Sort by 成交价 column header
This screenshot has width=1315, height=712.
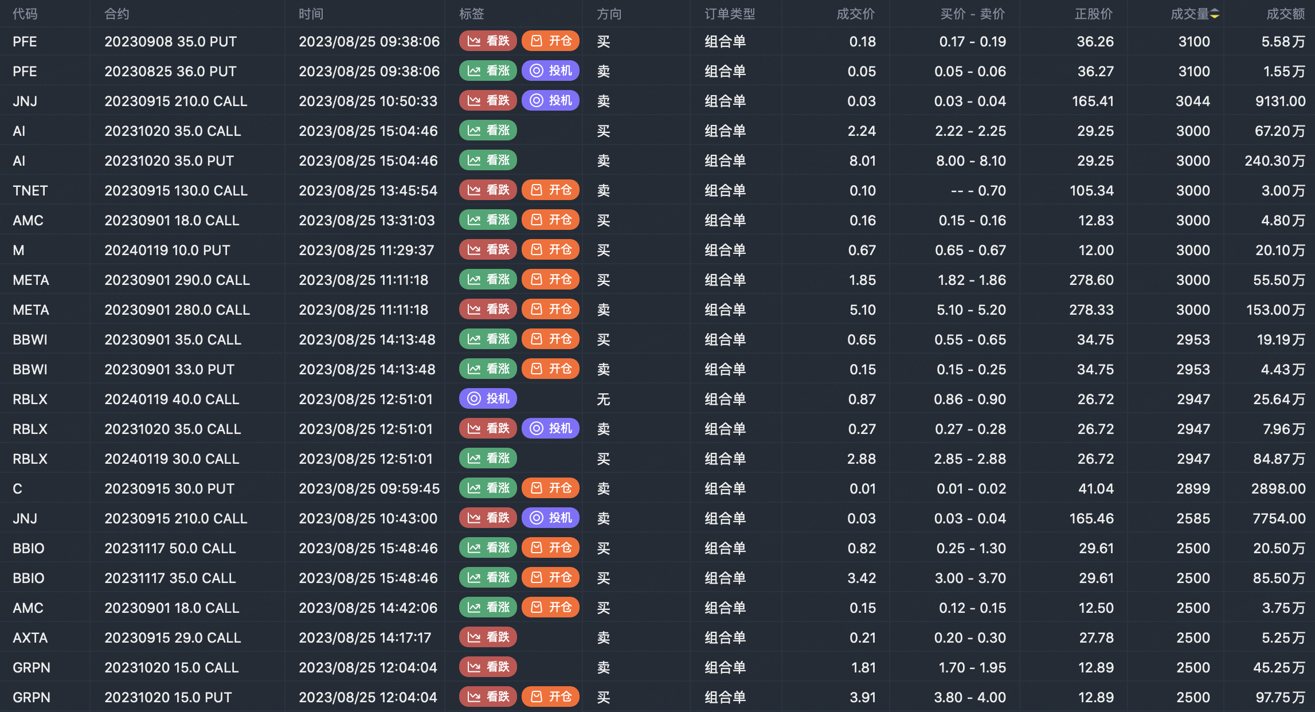(855, 14)
